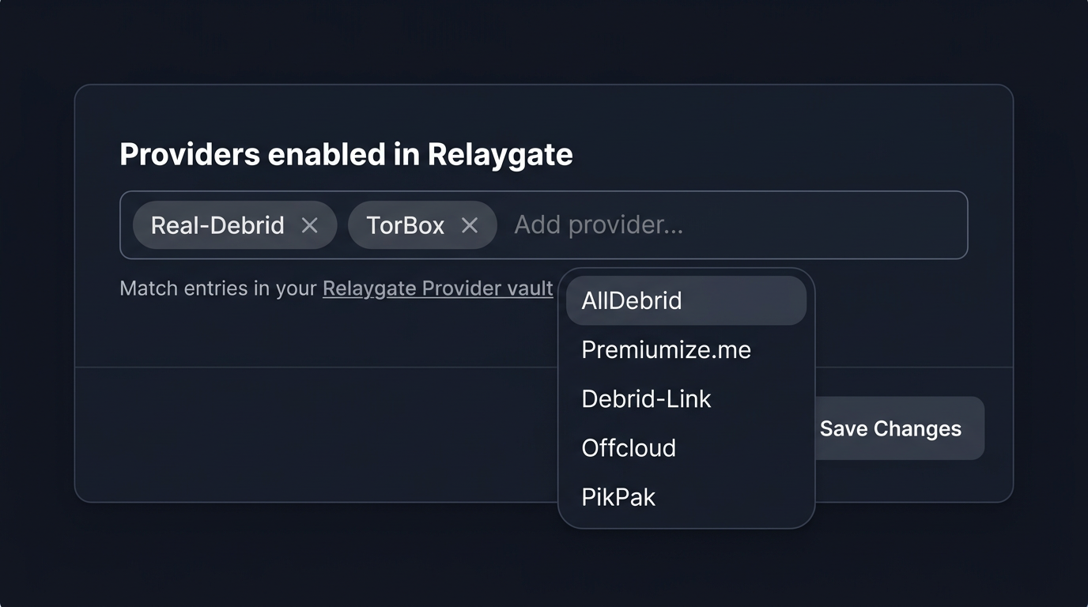Choose PikPak from the dropdown
This screenshot has height=607, width=1088.
(x=686, y=496)
